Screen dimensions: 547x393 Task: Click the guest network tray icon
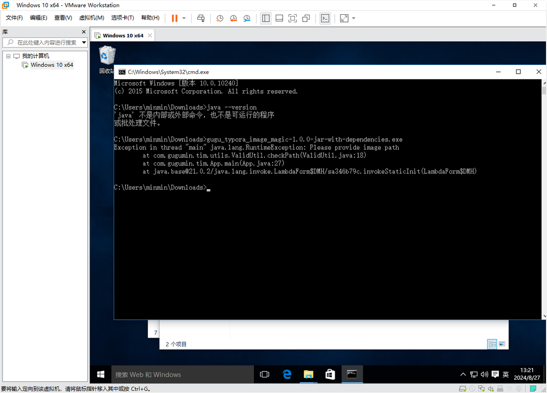point(473,374)
